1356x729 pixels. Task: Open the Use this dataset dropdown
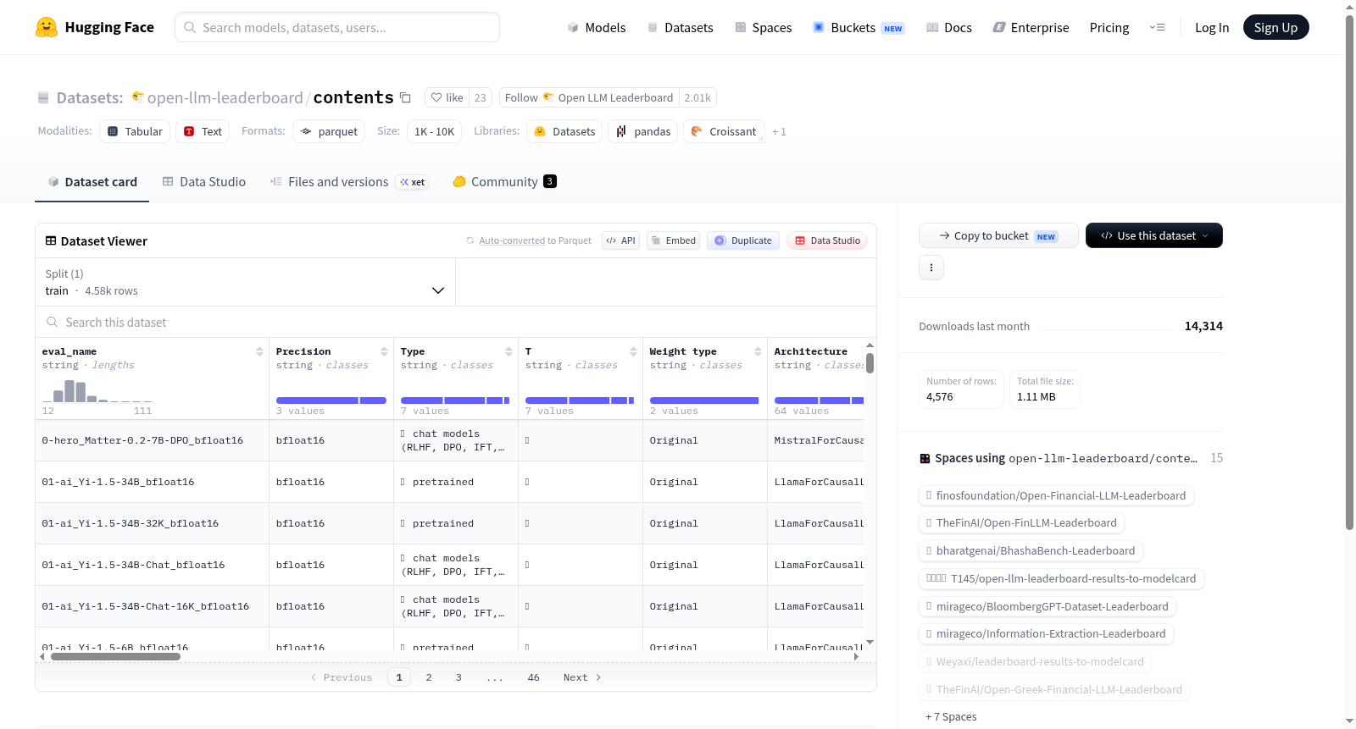(x=1154, y=235)
